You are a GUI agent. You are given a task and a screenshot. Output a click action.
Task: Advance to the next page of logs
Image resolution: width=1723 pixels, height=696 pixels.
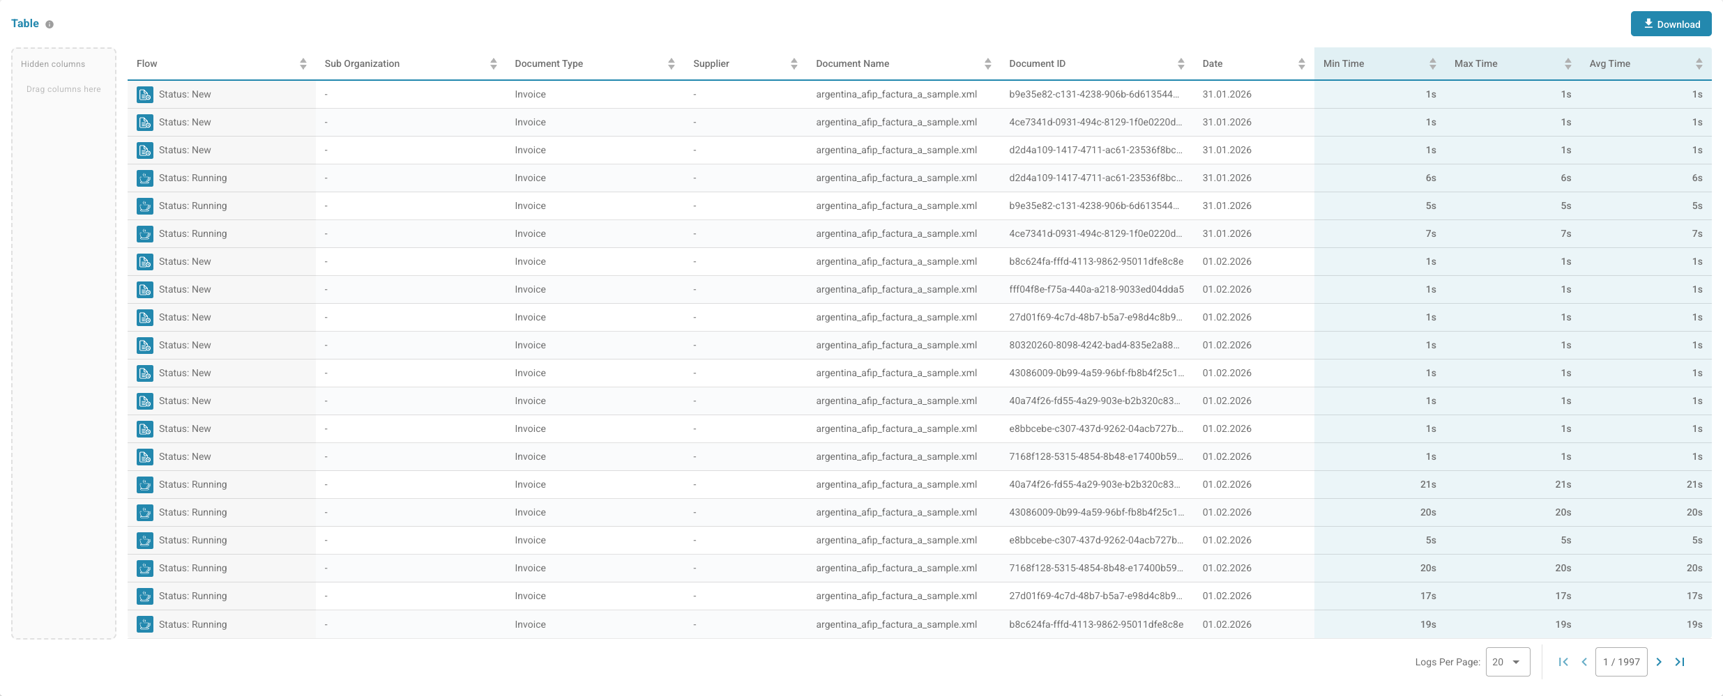point(1659,662)
